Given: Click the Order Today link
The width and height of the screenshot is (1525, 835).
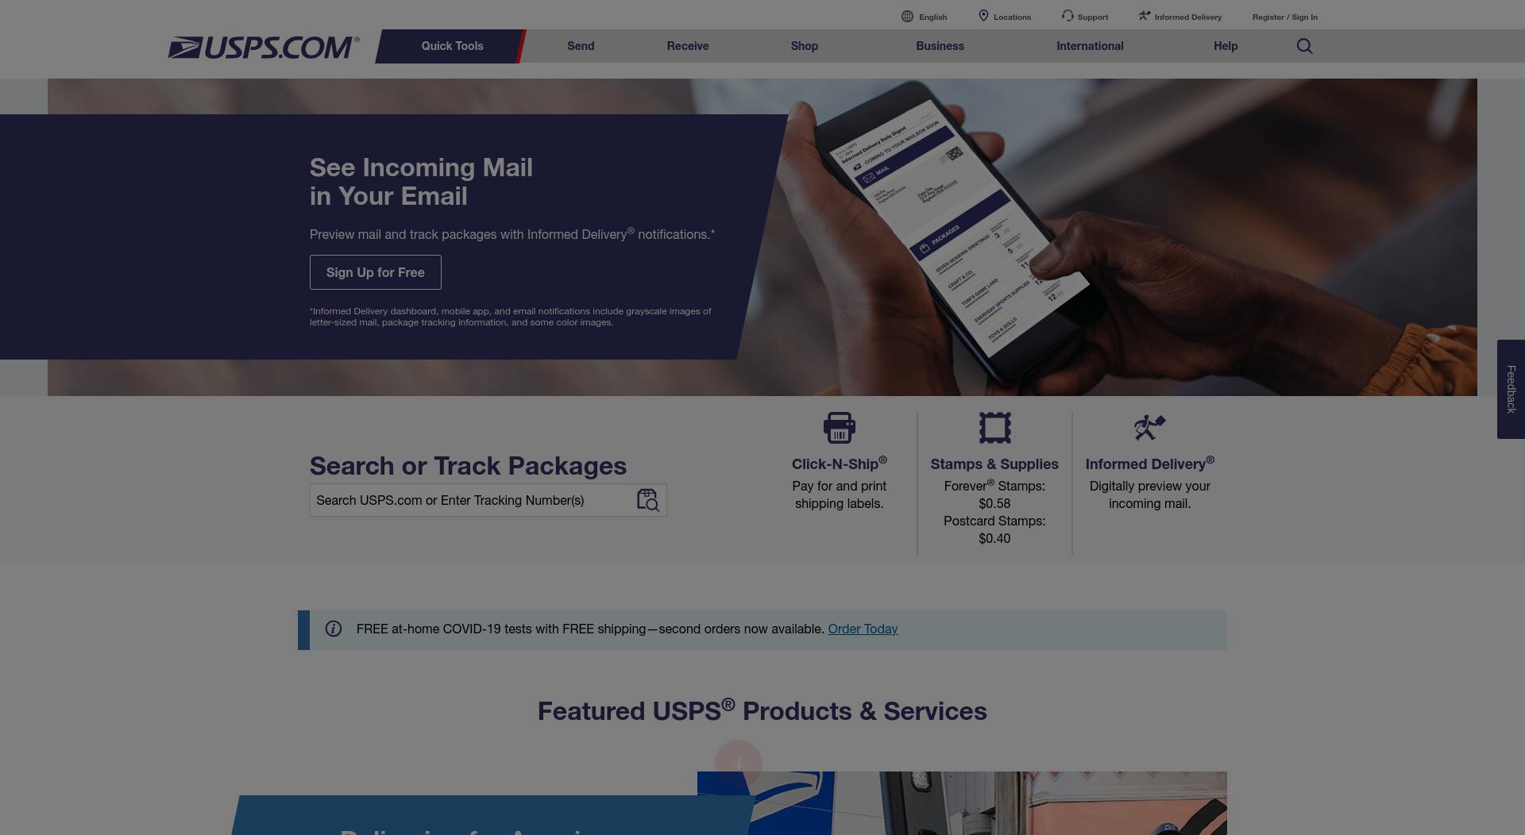Looking at the screenshot, I should click(863, 629).
